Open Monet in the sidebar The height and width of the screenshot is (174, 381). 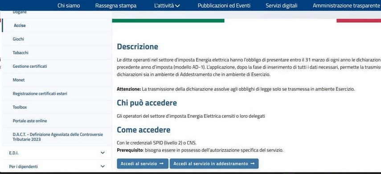coord(19,80)
